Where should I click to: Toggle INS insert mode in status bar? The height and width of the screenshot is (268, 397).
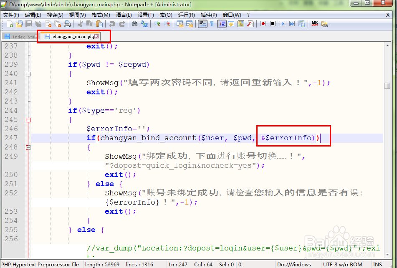coord(377,265)
